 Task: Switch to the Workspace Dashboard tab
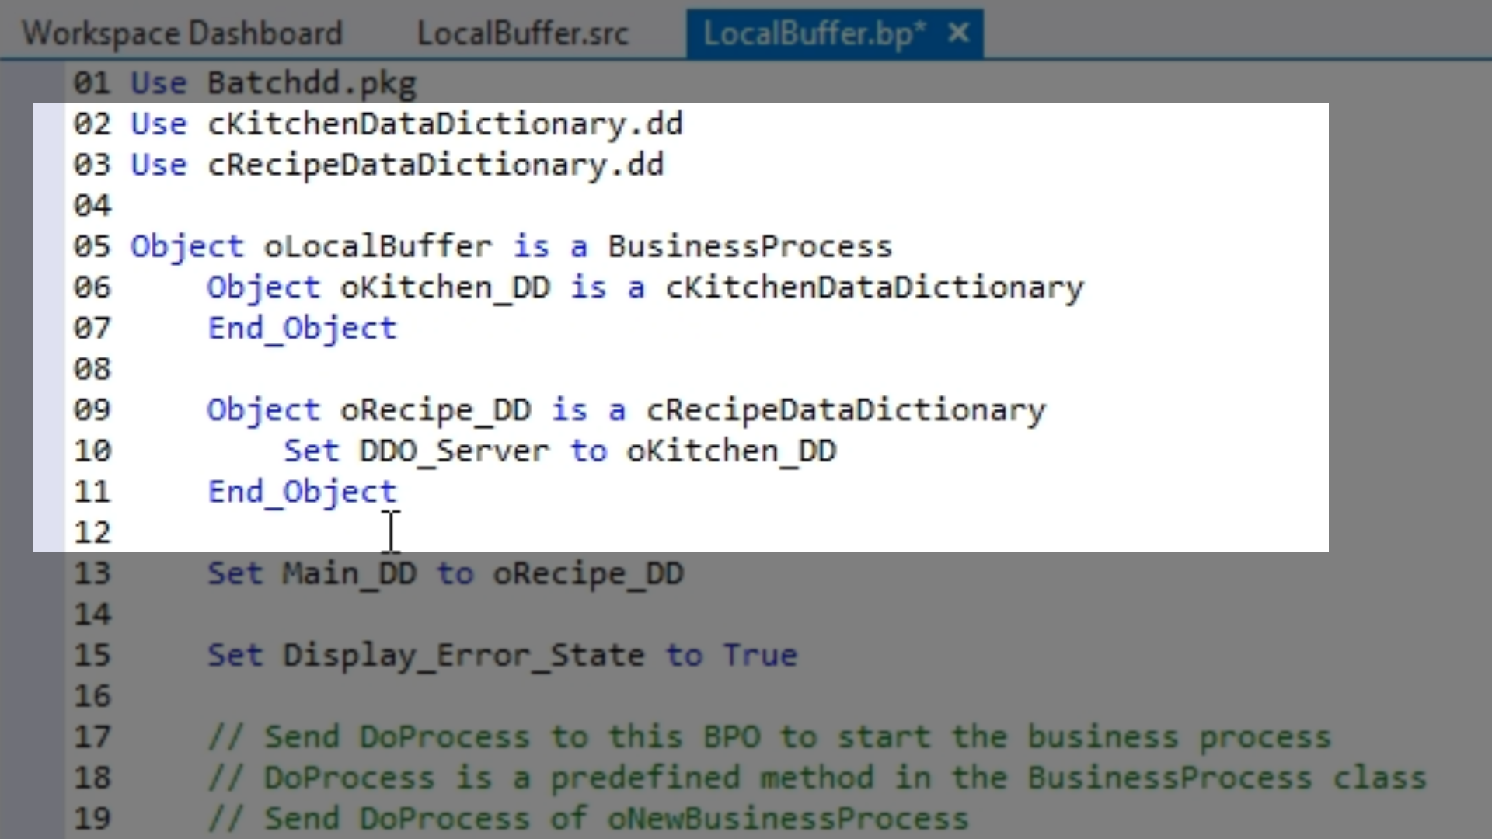pyautogui.click(x=182, y=33)
